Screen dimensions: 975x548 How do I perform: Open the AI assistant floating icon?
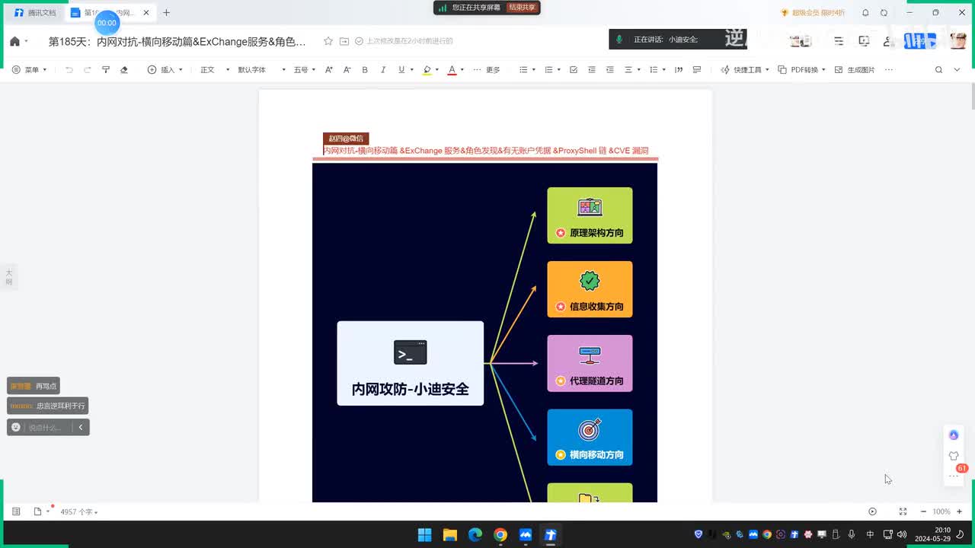click(x=954, y=435)
